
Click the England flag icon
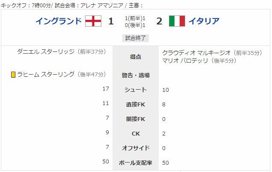point(93,21)
